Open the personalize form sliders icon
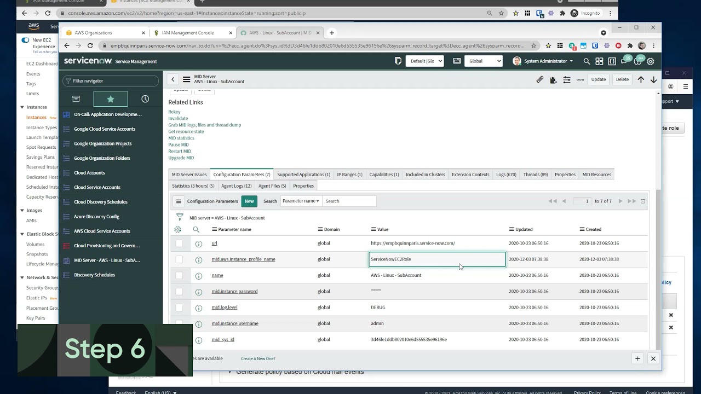 tap(567, 79)
